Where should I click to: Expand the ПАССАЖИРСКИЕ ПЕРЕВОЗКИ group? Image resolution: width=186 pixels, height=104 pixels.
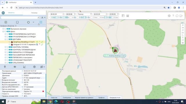coord(5,55)
